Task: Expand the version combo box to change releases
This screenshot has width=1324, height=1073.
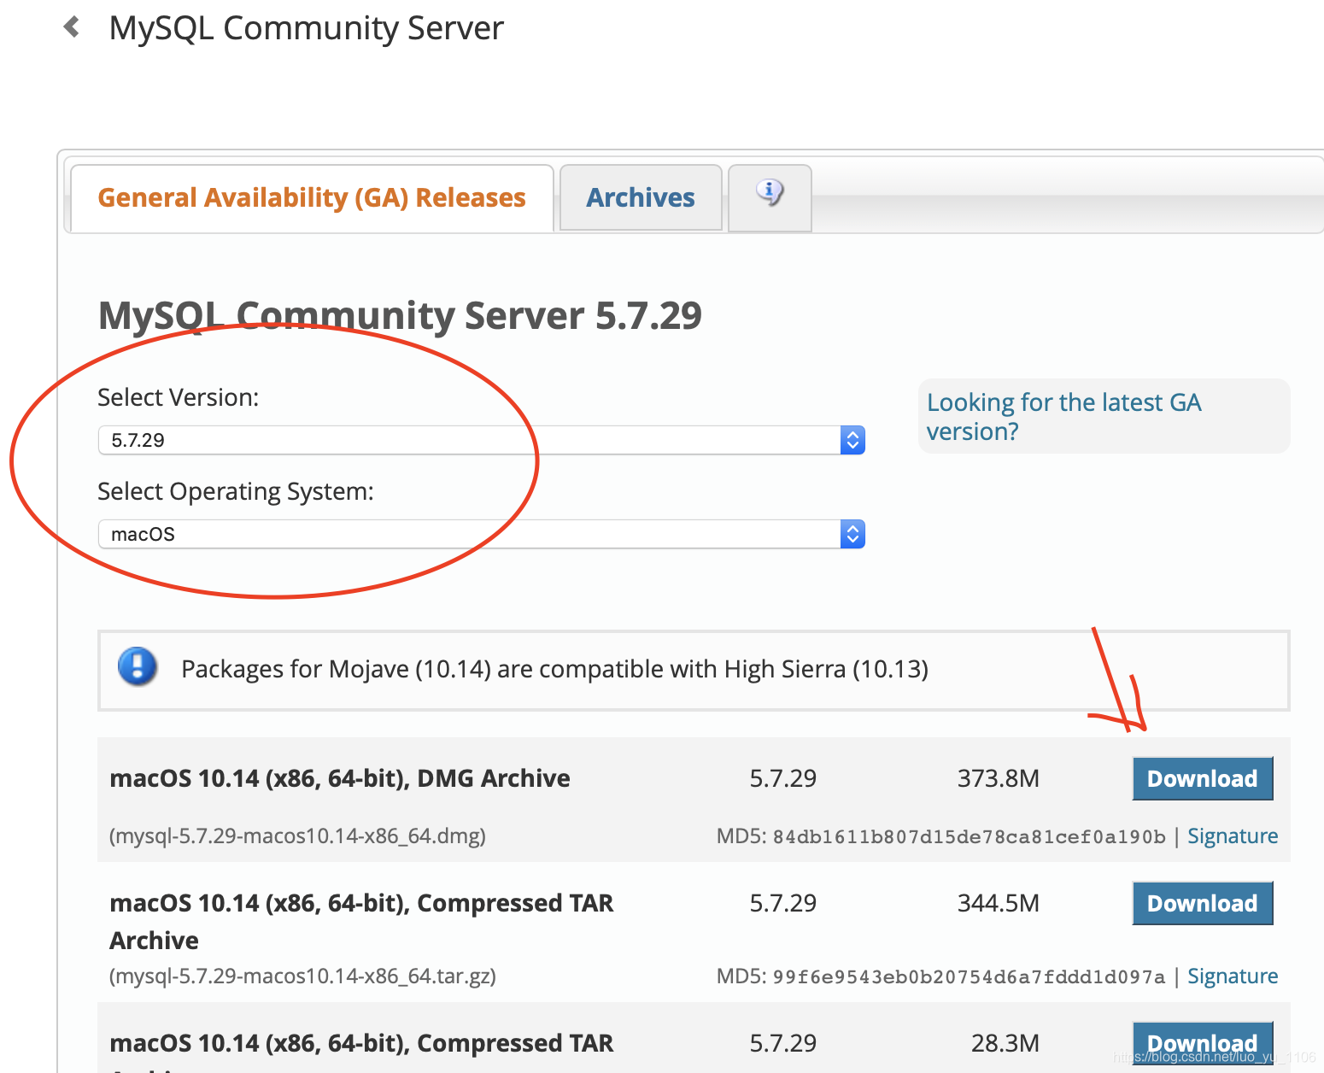Action: (478, 439)
